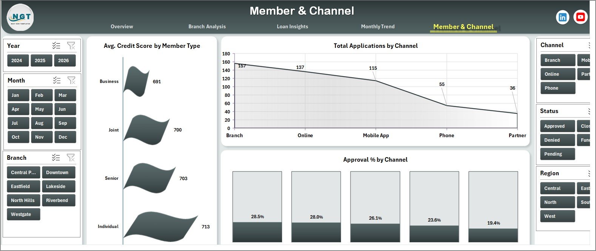Select Apr in Month slicer

click(18, 109)
